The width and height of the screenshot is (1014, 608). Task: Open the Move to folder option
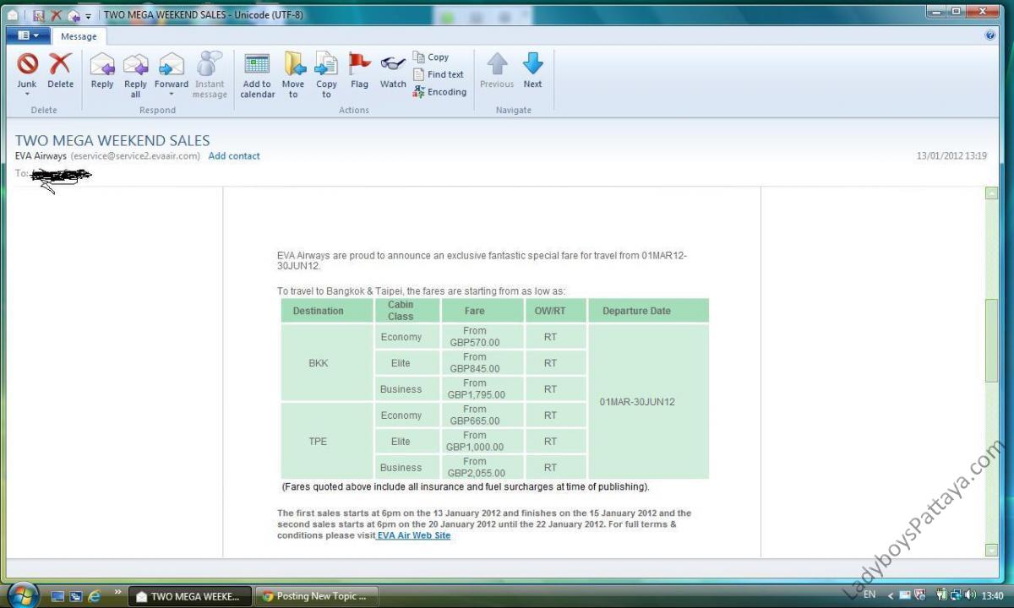(x=293, y=75)
